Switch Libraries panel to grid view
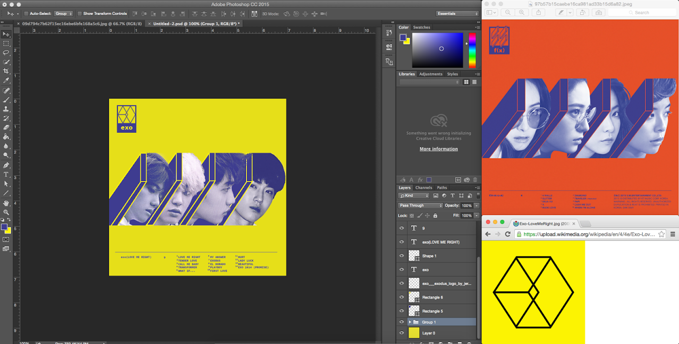The image size is (679, 344). coord(466,82)
